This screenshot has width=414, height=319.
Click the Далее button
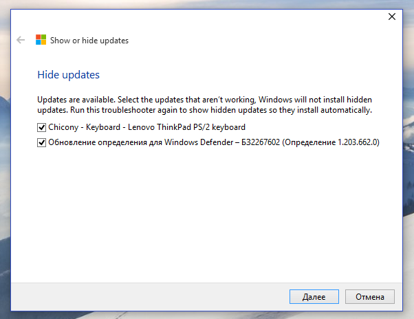point(314,297)
